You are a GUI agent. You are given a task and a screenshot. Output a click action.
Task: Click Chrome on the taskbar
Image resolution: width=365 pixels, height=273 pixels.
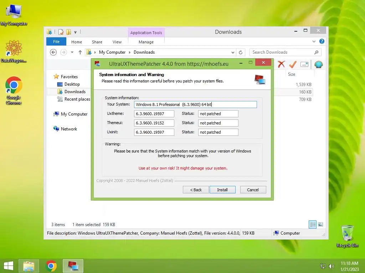pyautogui.click(x=51, y=266)
